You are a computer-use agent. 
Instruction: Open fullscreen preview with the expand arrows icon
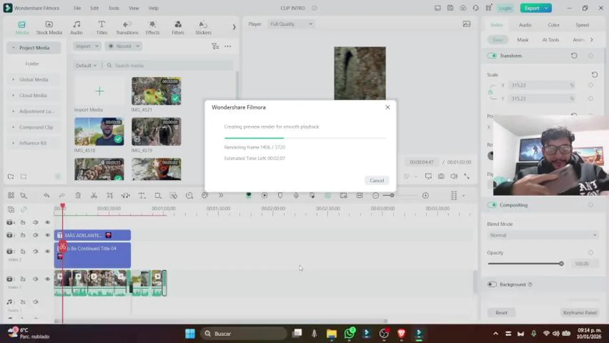point(467,176)
